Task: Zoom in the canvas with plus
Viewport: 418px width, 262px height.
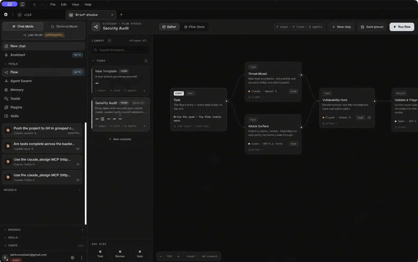Action: 178,256
